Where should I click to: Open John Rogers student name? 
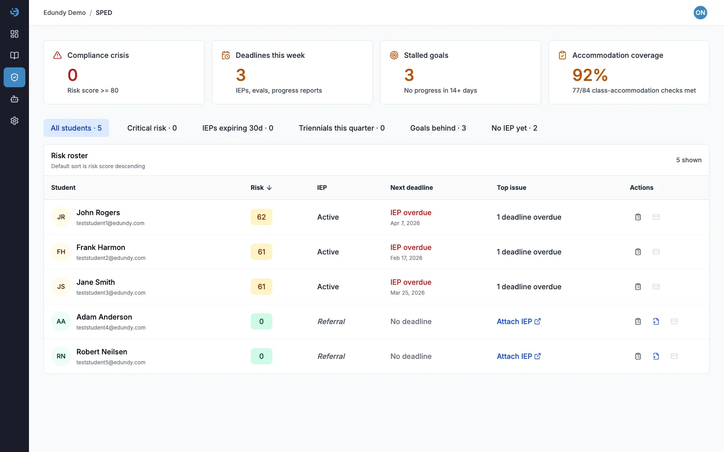pyautogui.click(x=98, y=212)
